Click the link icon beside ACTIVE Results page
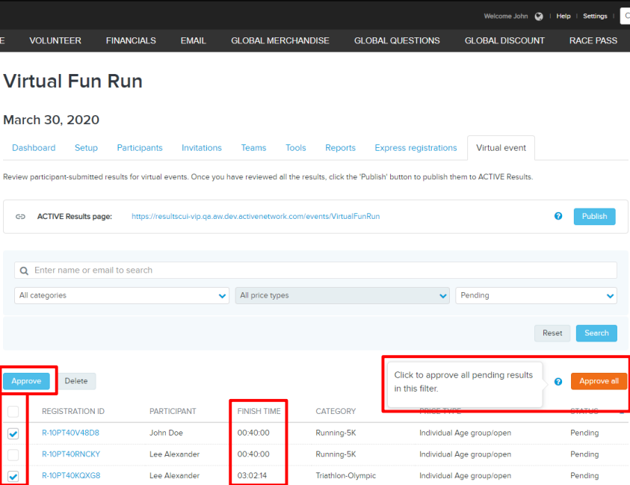This screenshot has height=485, width=630. (21, 217)
